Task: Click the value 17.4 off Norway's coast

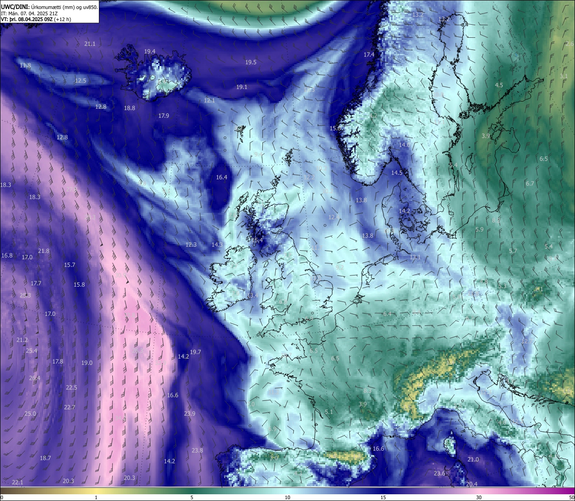Action: (x=369, y=55)
